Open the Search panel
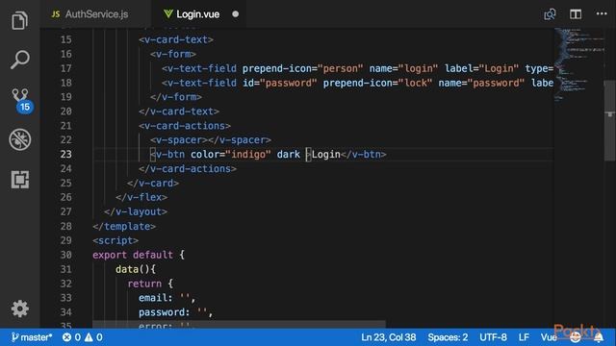The height and width of the screenshot is (346, 616). pyautogui.click(x=19, y=60)
